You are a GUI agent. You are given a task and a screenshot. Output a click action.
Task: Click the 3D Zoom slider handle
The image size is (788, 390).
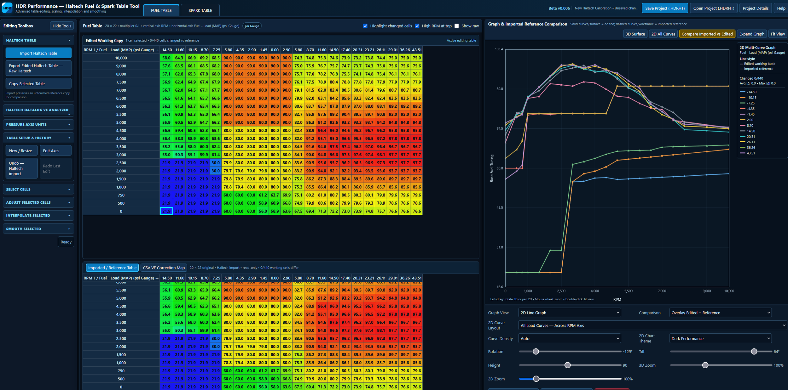click(705, 365)
